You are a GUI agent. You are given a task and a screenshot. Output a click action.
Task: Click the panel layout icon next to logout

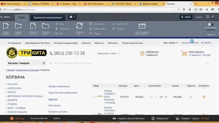pyautogui.click(x=208, y=17)
